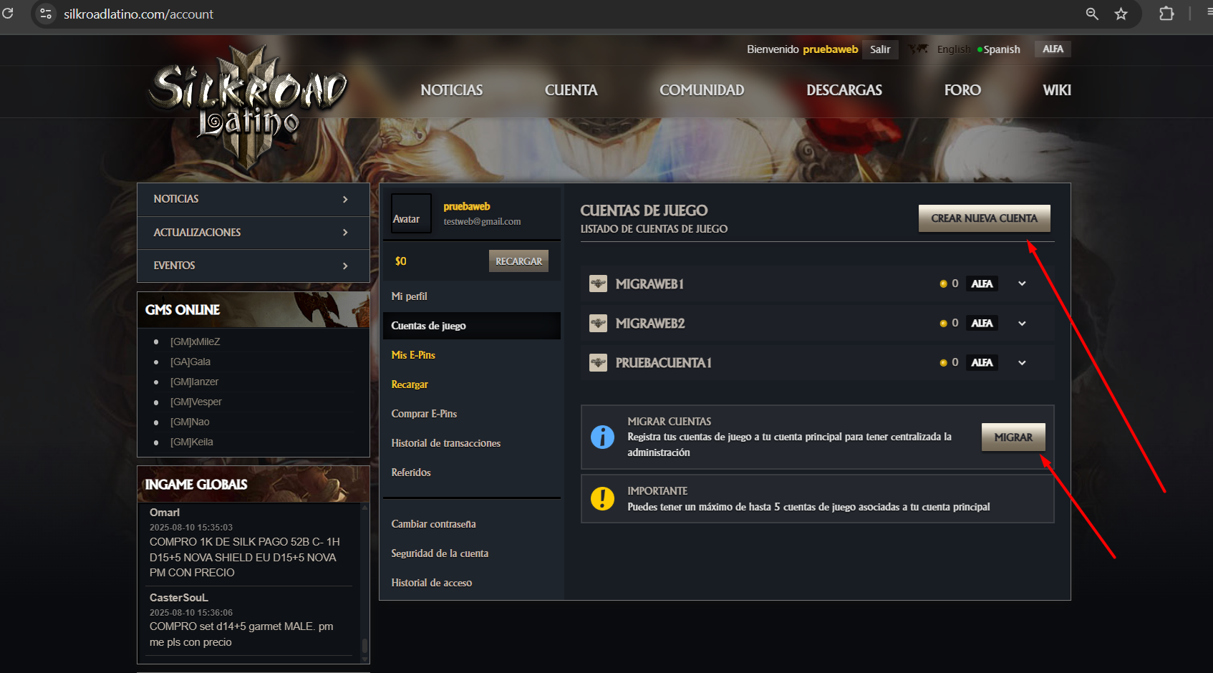
Task: Open Comprar E-Pins in account menu
Action: coord(424,414)
